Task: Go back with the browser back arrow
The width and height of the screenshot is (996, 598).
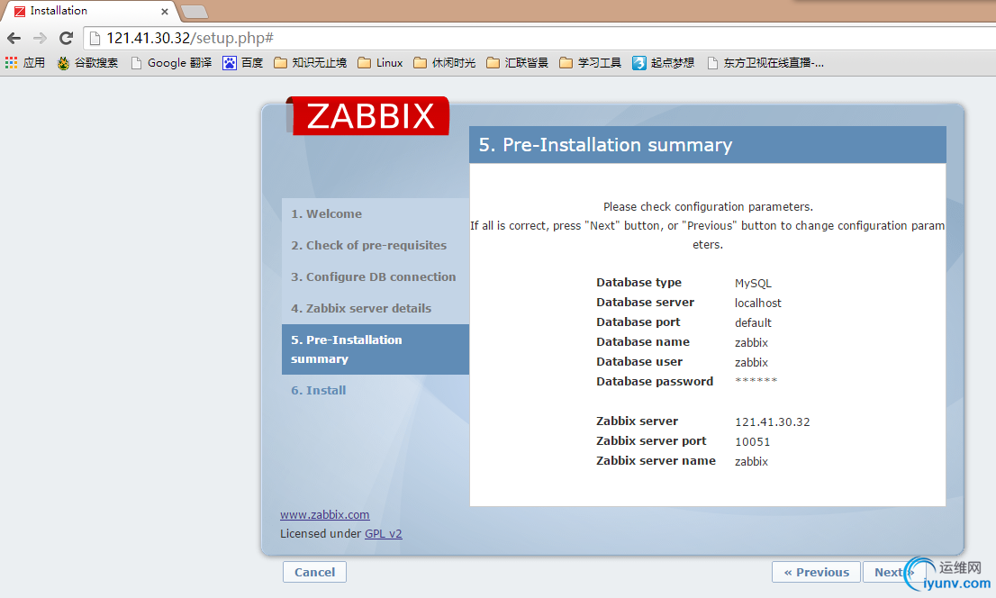Action: (14, 38)
